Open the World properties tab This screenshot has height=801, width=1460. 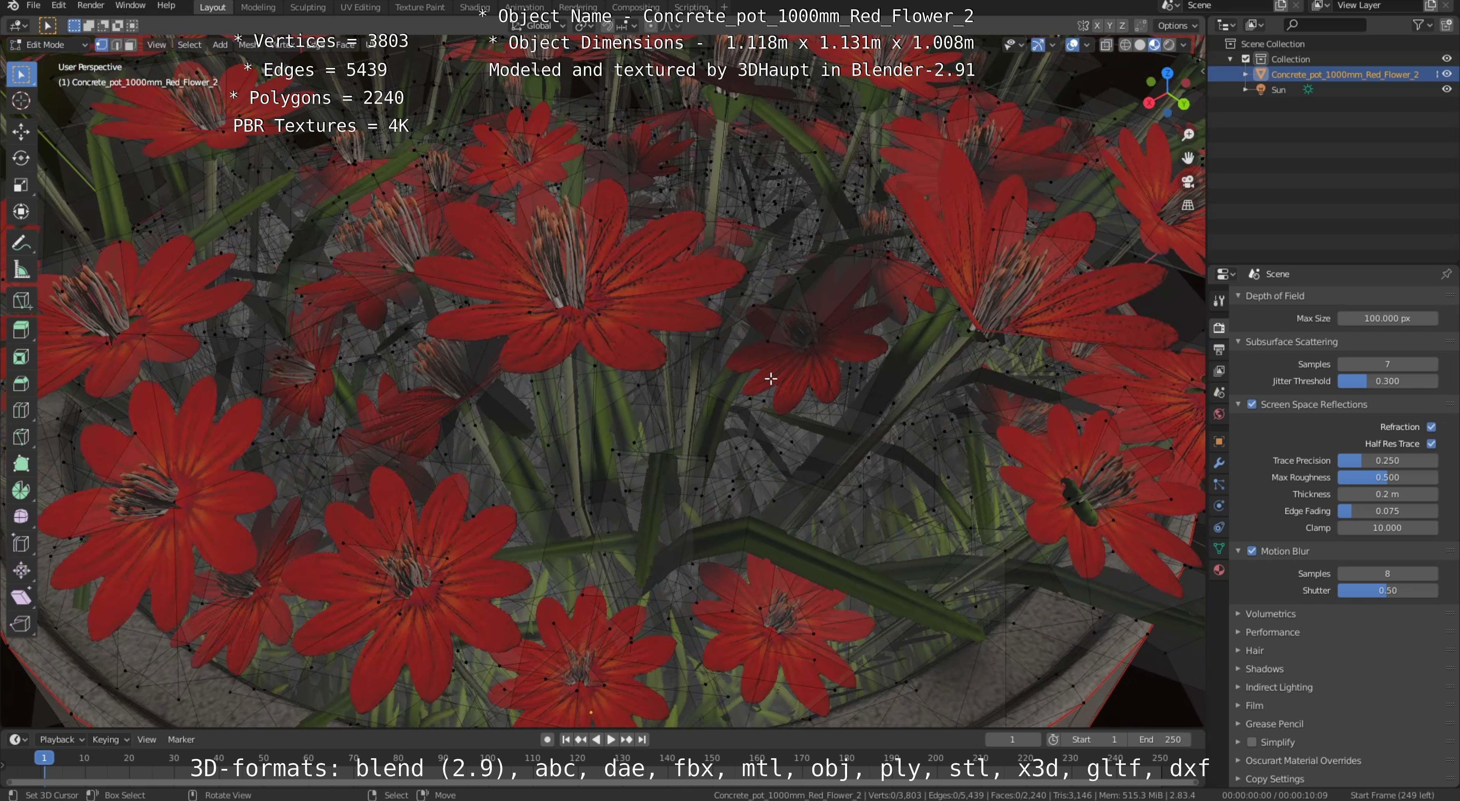coord(1219,414)
